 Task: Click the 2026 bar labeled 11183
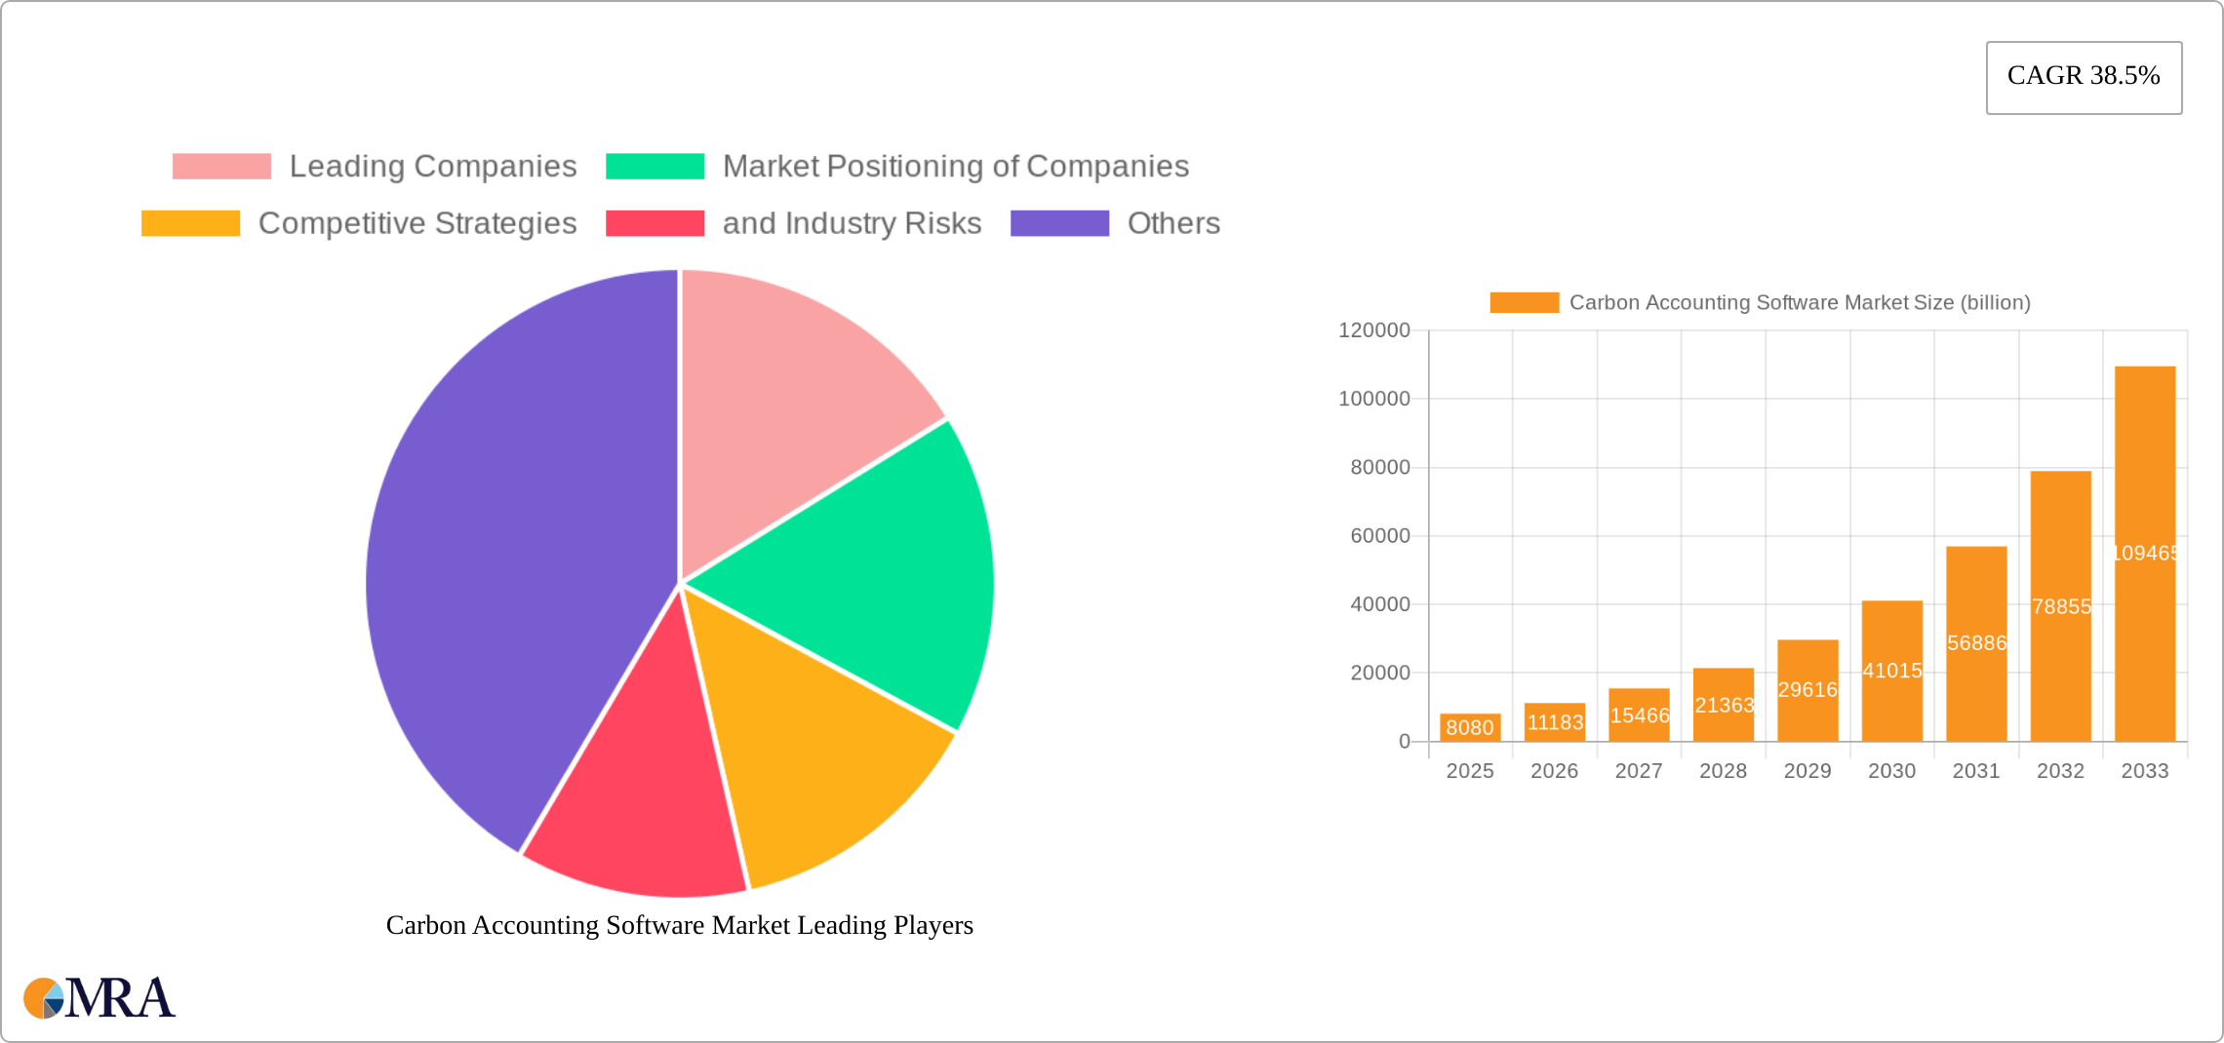pos(1555,722)
